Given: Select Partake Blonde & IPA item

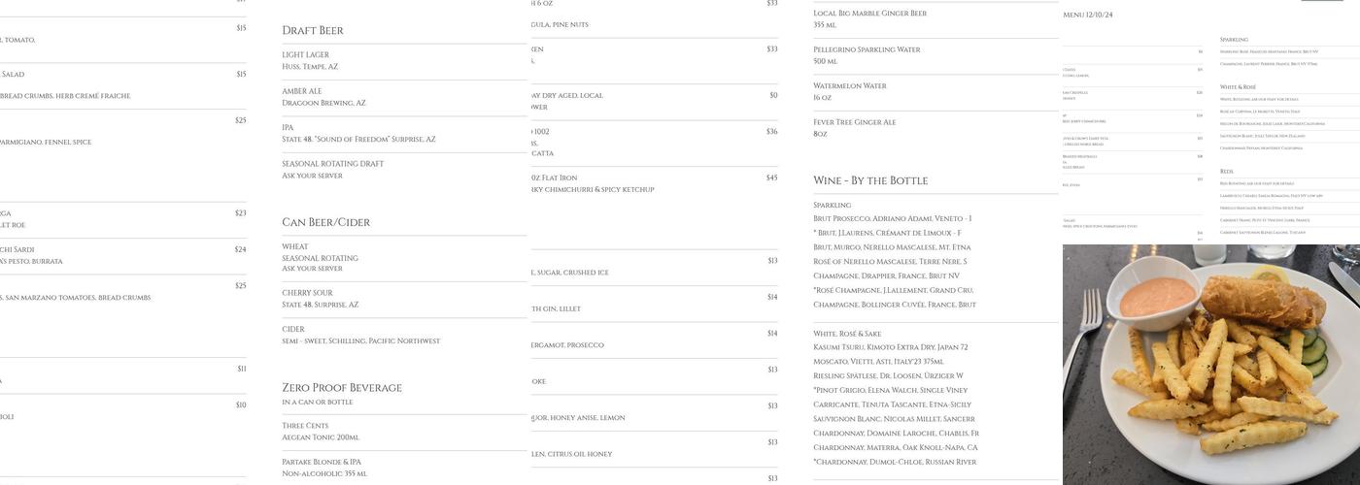Looking at the screenshot, I should coord(324,468).
